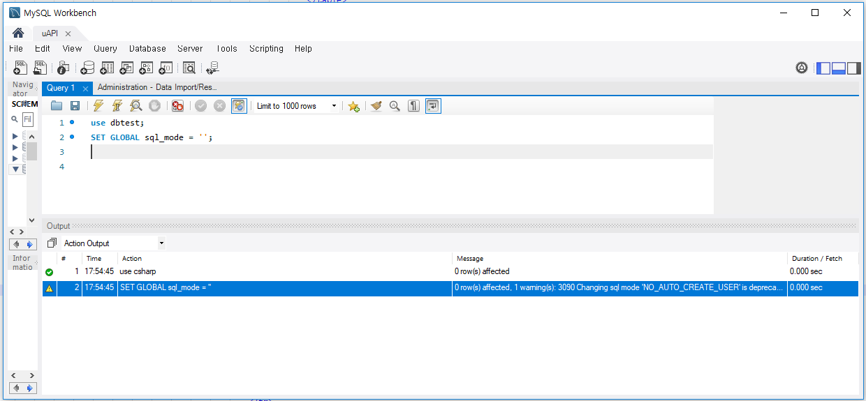Run EXPLAIN on the statement under the cursor

(x=136, y=106)
